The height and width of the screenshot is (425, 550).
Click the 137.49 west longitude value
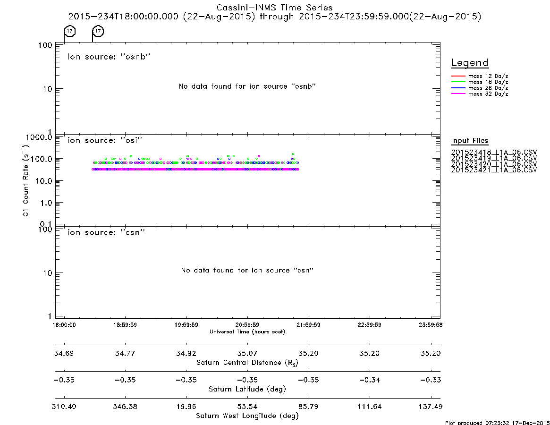point(431,407)
